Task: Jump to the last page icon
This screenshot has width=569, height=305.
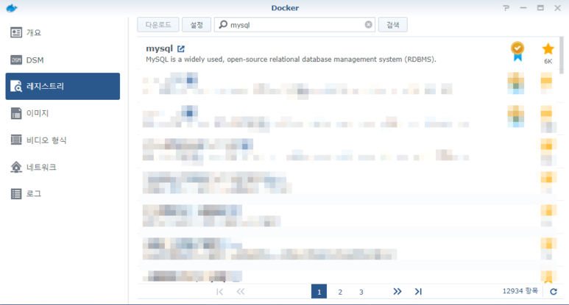Action: [x=418, y=291]
